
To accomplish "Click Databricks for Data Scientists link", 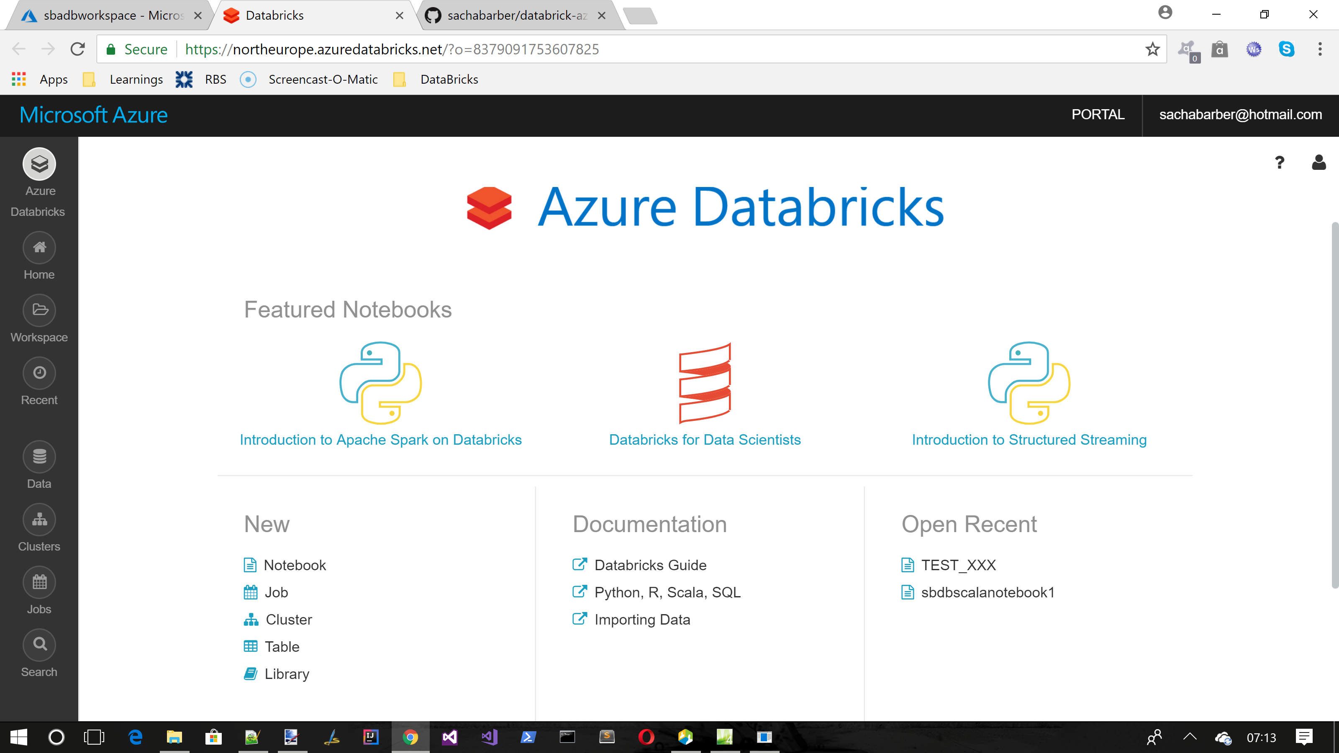I will click(705, 440).
